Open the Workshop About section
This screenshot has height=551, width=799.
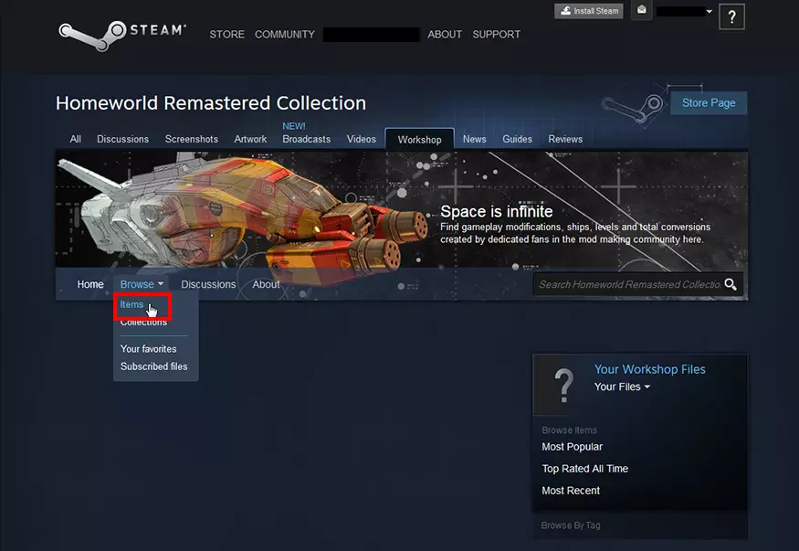tap(266, 284)
